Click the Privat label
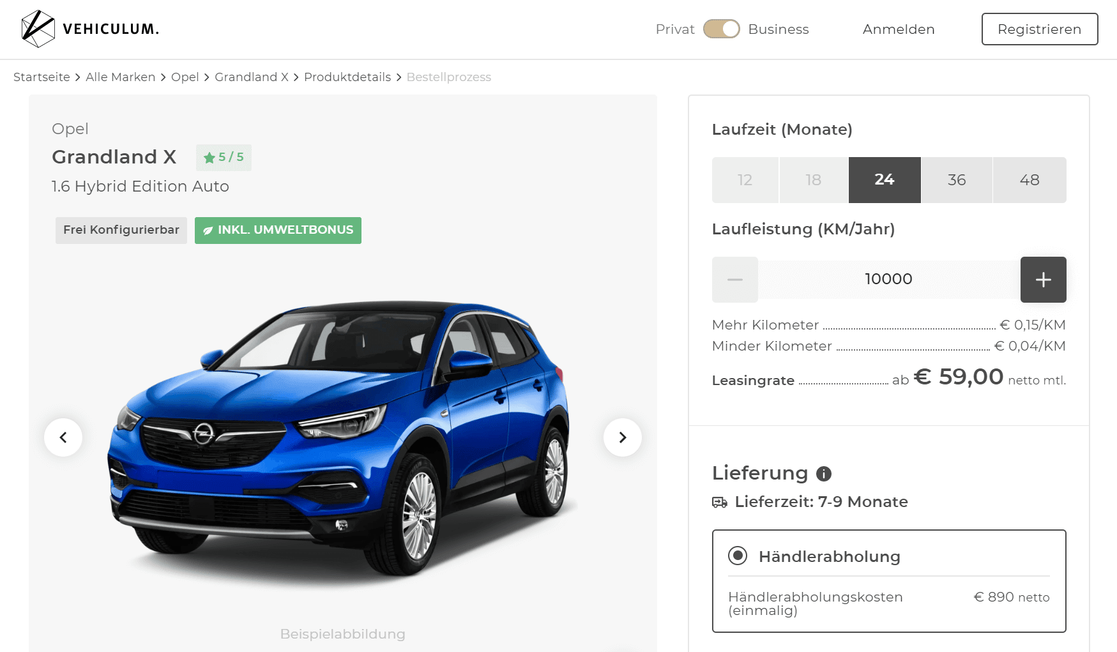Screen dimensions: 1117x652 pos(675,29)
